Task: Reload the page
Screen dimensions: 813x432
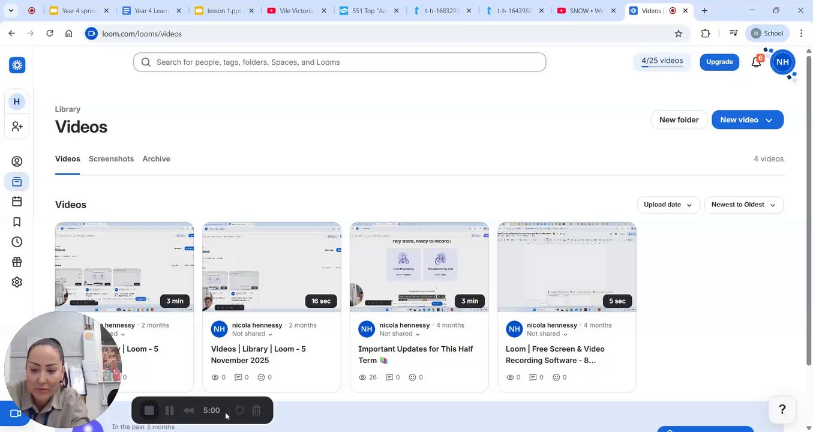Action: coord(50,34)
